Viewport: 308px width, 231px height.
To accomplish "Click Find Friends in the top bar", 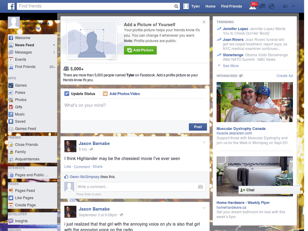I will pos(231,6).
